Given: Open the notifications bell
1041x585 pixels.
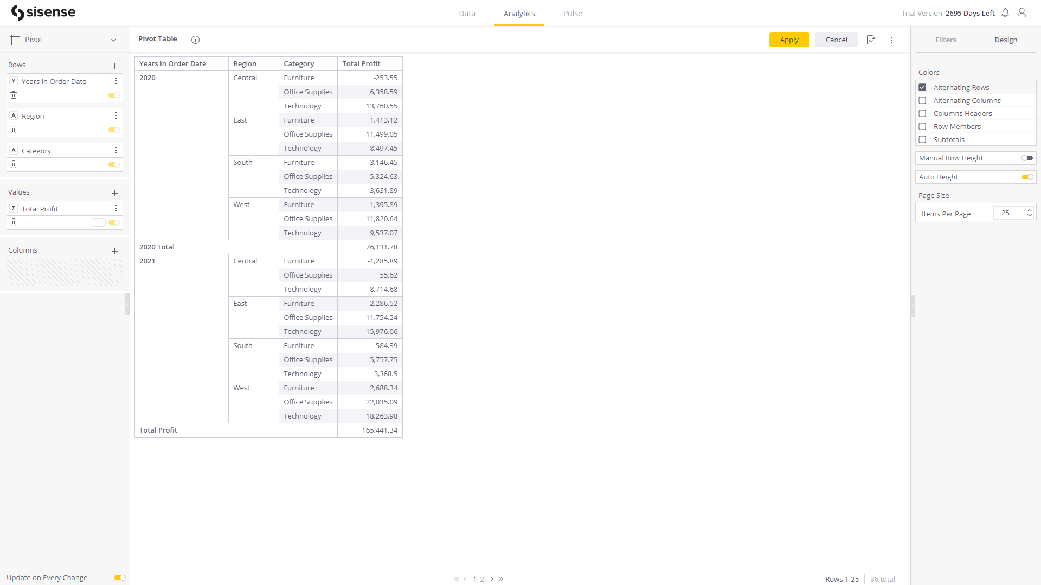Looking at the screenshot, I should [x=1005, y=12].
